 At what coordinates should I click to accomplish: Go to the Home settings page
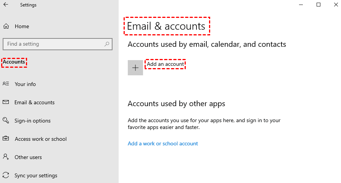pos(22,26)
